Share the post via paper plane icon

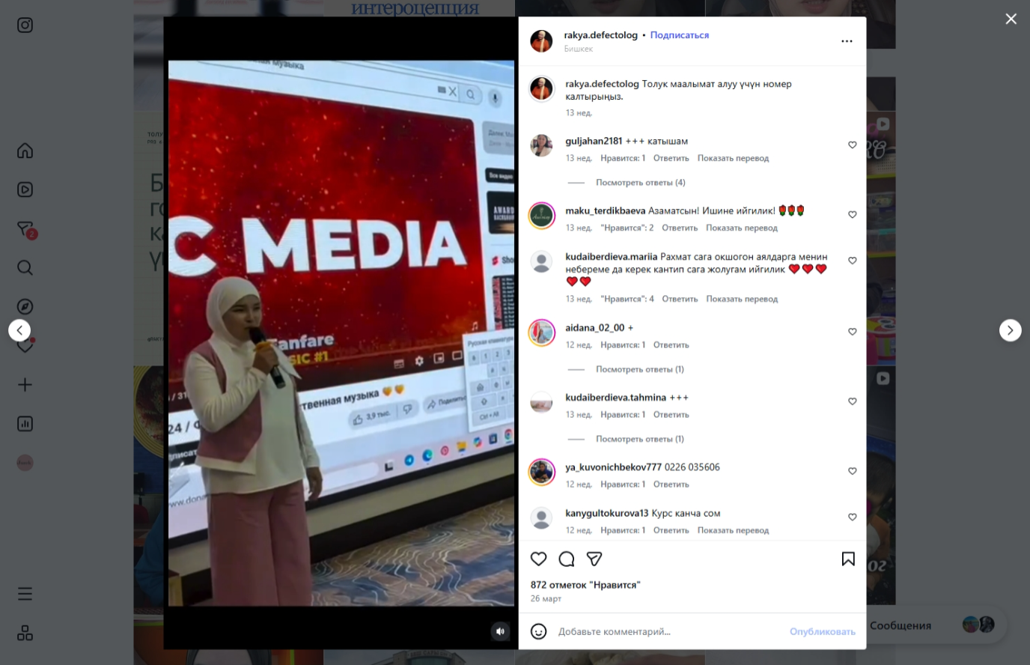tap(594, 559)
